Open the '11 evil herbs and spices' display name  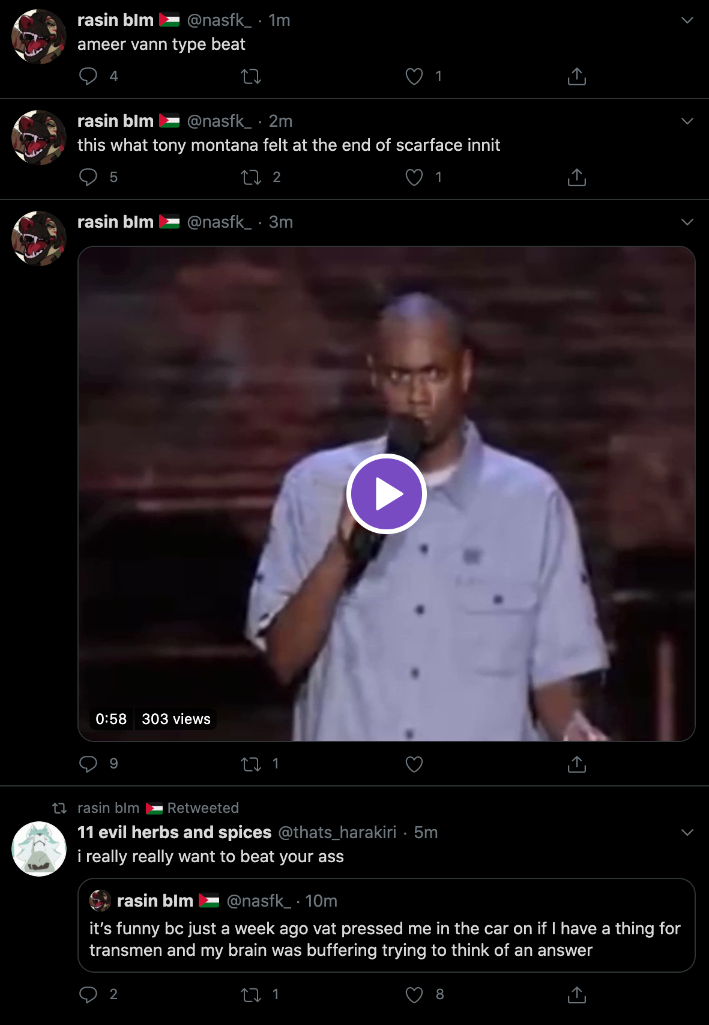coord(175,832)
